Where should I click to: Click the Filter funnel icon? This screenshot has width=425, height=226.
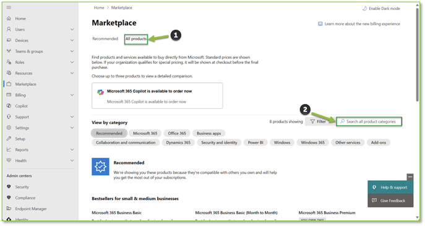312,121
